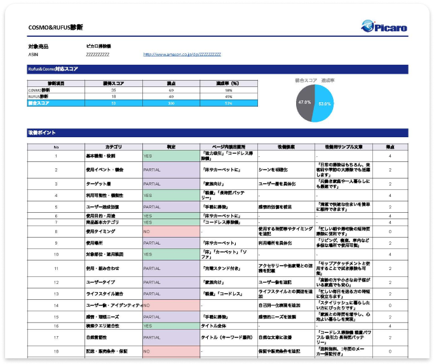Click the 「充電スタンド付き」 cell
The image size is (434, 364).
click(229, 268)
